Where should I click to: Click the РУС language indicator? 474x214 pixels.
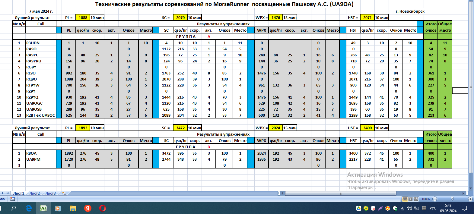(x=433, y=208)
